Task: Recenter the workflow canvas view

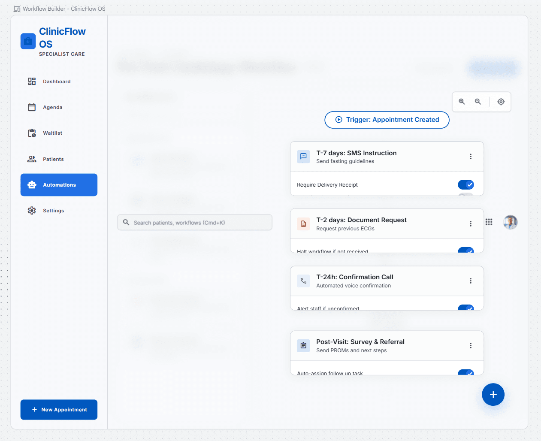Action: coord(501,102)
